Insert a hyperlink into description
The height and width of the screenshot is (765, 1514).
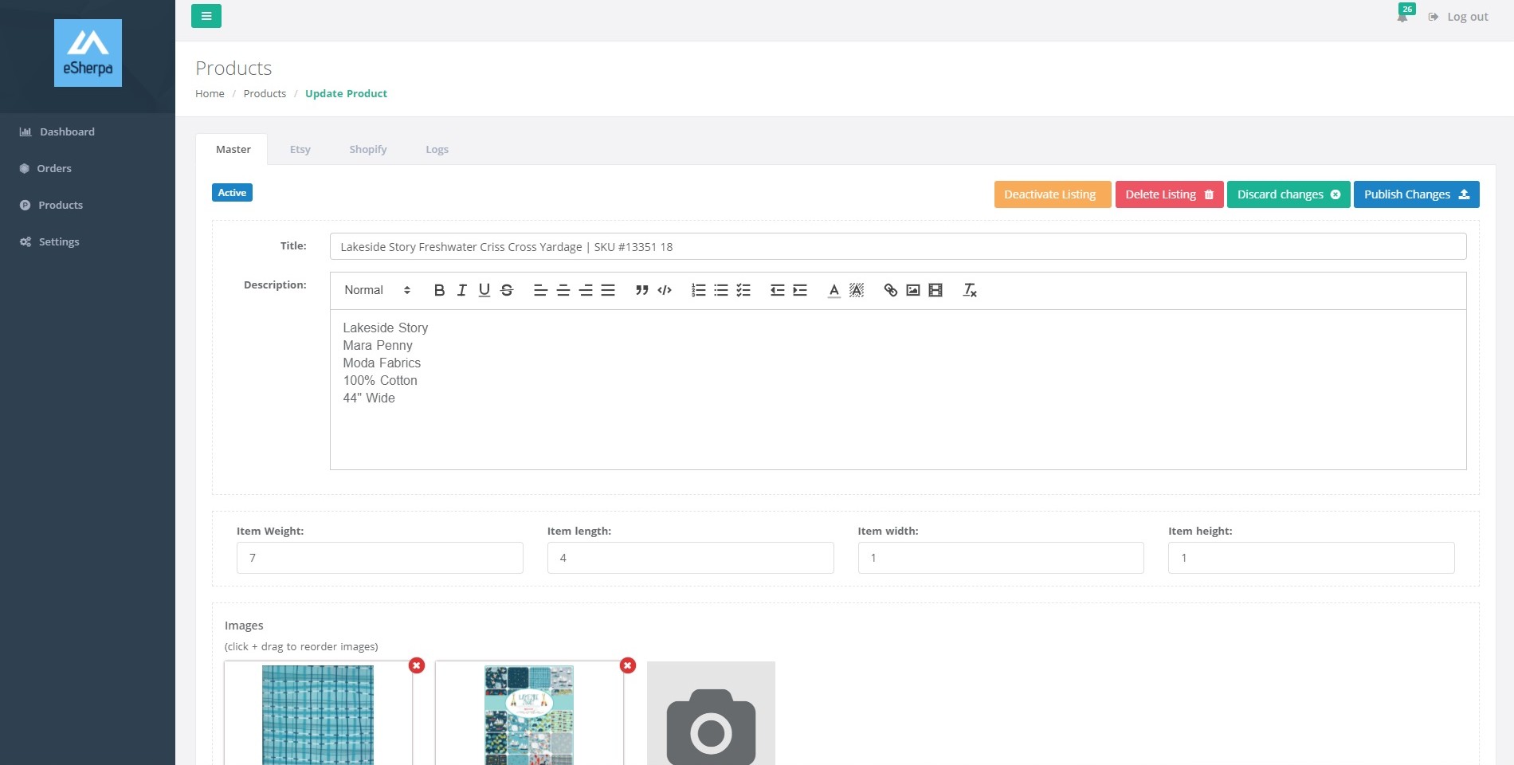(891, 290)
